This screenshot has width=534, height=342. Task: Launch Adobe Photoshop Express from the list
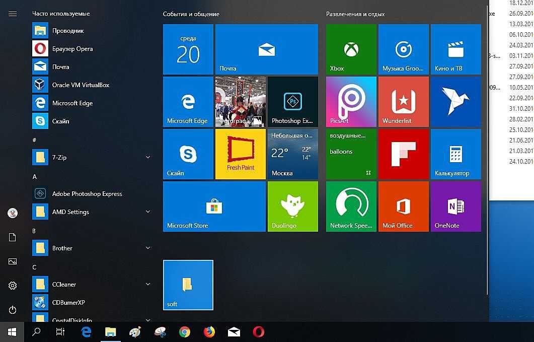(92, 193)
